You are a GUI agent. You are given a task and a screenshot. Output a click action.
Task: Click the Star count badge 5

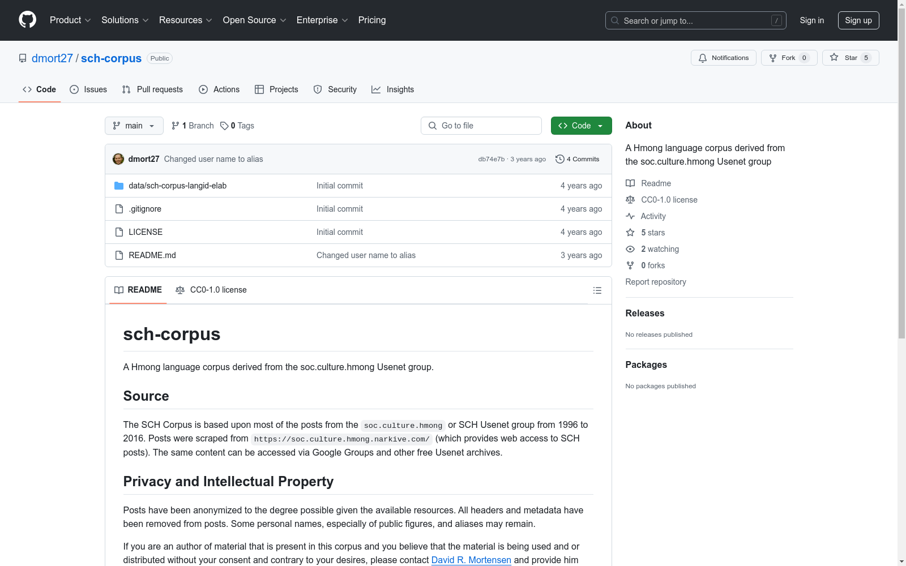[x=866, y=58]
